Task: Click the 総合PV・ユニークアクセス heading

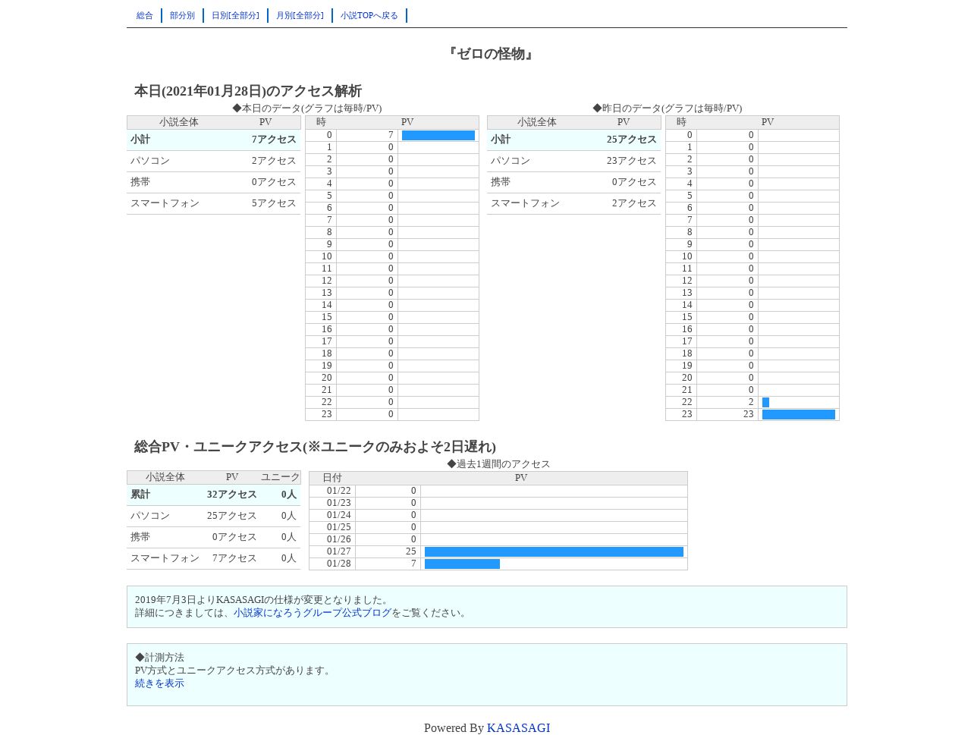Action: [x=315, y=447]
